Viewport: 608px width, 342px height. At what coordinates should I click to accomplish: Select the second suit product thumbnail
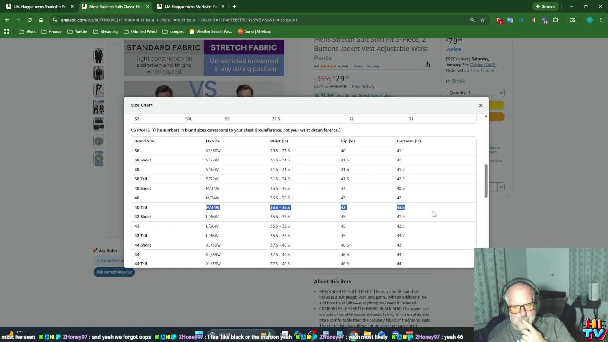tap(98, 73)
